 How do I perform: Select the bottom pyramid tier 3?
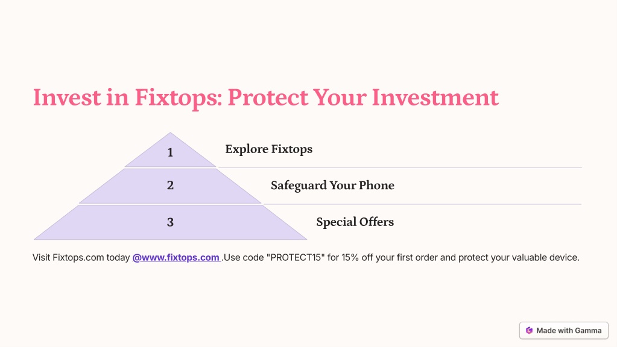[x=170, y=222]
